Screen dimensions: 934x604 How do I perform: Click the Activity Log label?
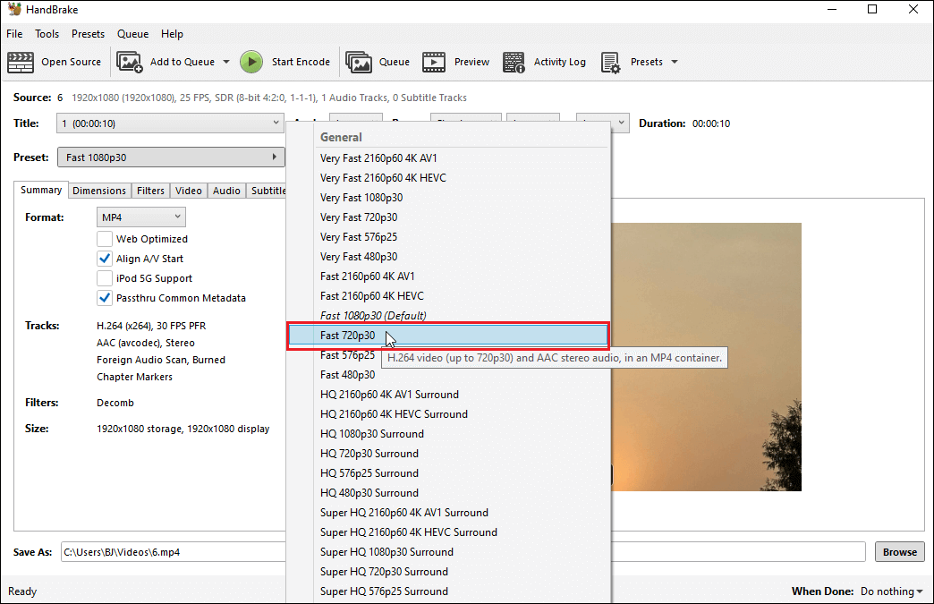(559, 62)
